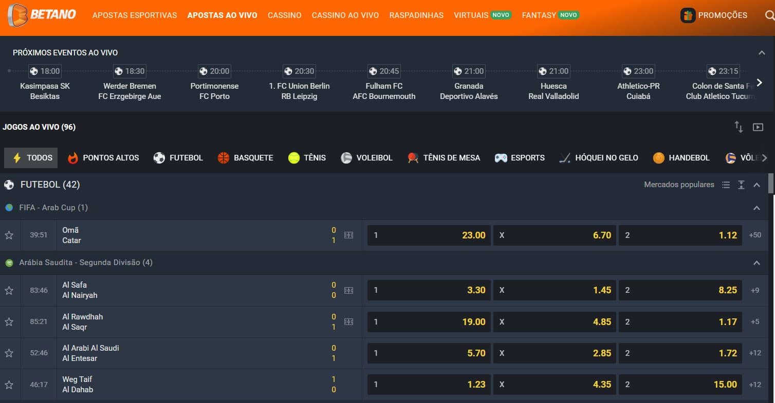The image size is (775, 403).
Task: Open the Apostas ao Vivo tab
Action: click(x=223, y=15)
